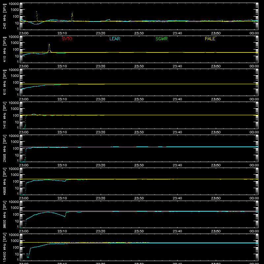Click the 1000 y-axis value of the 15400 MHz panel
Image resolution: width=264 pixels, height=264 pixels.
[x=15, y=241]
